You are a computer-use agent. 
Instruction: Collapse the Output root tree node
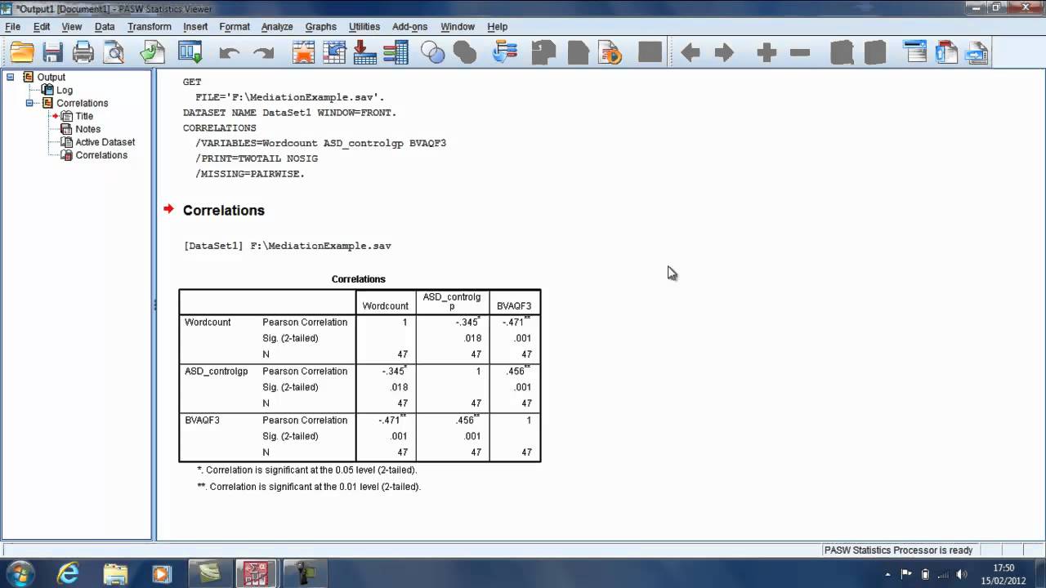(x=11, y=77)
